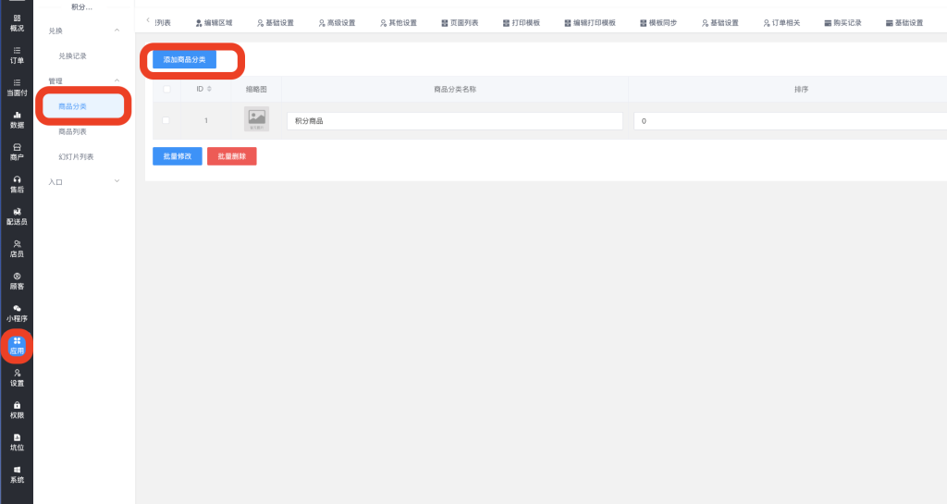This screenshot has width=947, height=504.
Task: Click the placeholder thumbnail image in row 1
Action: click(256, 119)
